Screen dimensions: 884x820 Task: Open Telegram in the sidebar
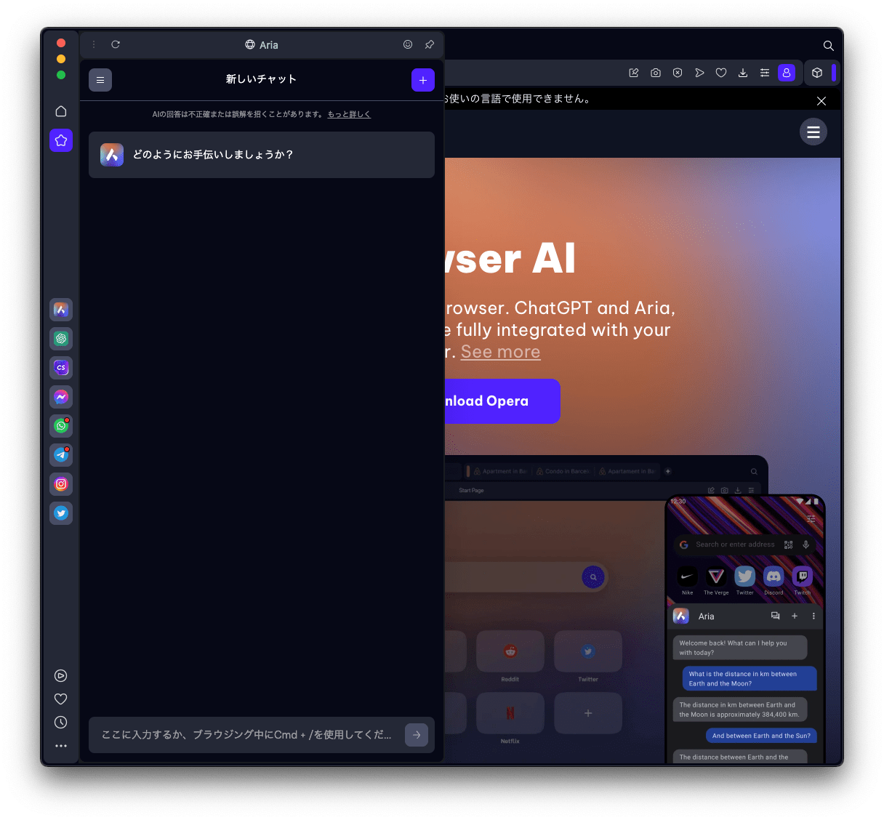61,455
